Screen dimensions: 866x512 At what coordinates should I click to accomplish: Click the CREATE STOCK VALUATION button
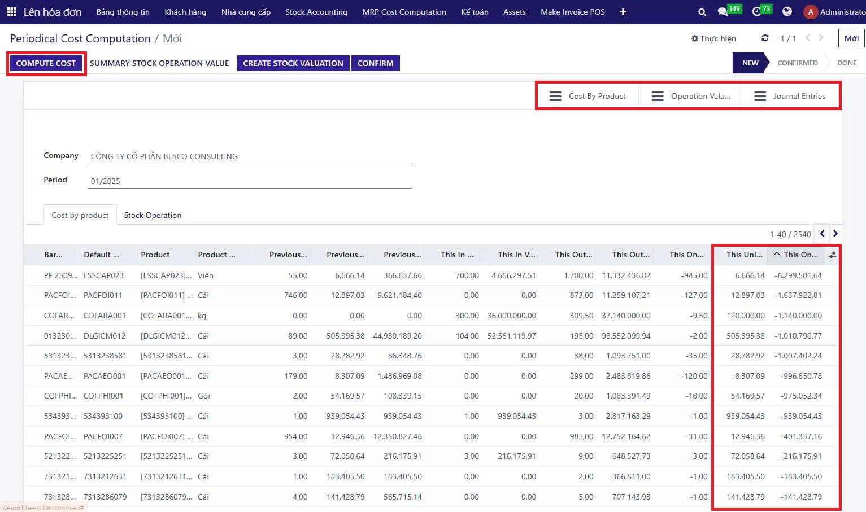[x=293, y=63]
